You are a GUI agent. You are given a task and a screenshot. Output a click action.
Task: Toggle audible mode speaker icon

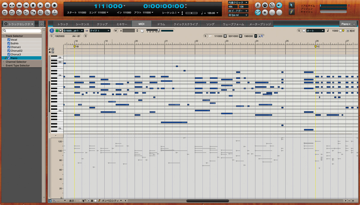click(x=279, y=5)
